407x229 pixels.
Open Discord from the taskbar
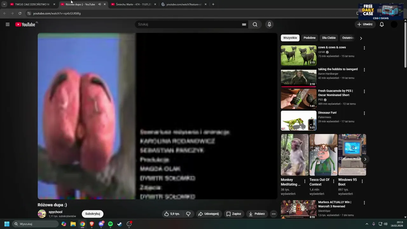tap(101, 224)
